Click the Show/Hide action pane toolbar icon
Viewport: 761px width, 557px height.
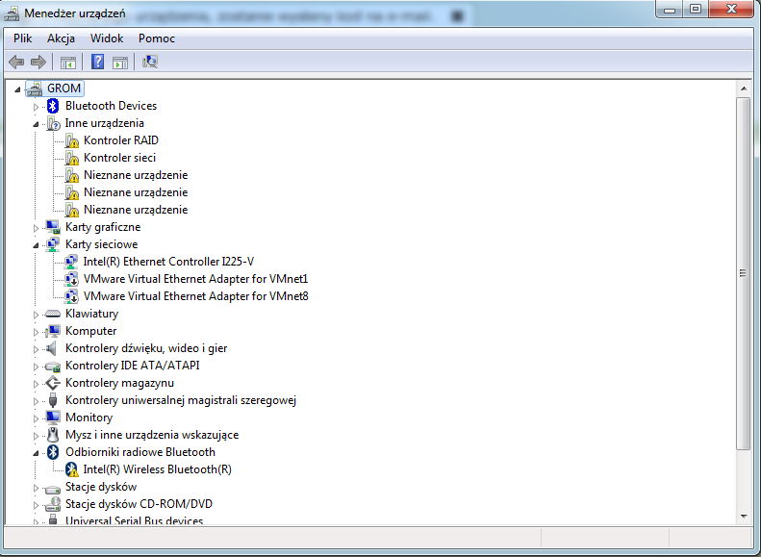[120, 63]
